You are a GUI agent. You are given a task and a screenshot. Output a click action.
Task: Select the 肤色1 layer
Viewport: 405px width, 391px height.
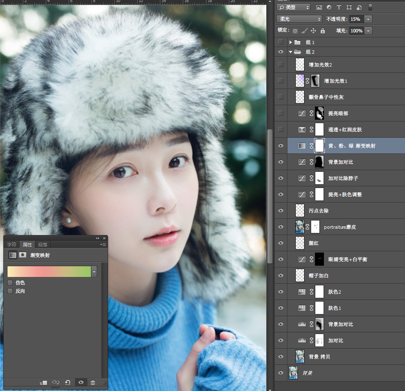point(346,308)
